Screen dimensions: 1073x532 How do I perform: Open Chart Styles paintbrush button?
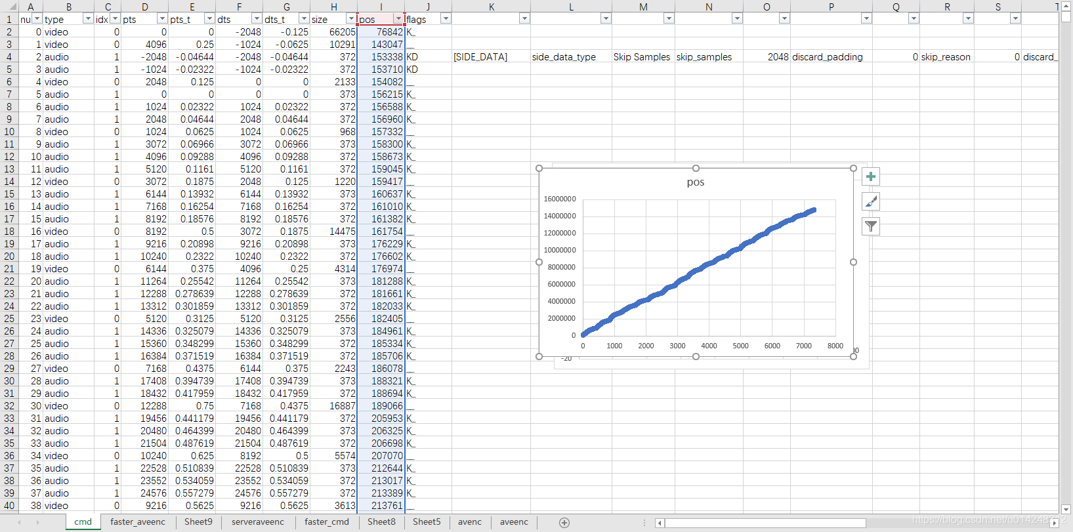[871, 201]
